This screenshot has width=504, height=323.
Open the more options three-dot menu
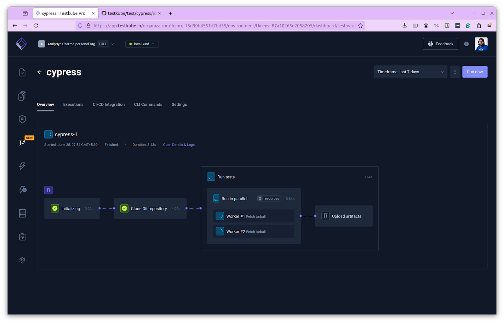point(455,72)
